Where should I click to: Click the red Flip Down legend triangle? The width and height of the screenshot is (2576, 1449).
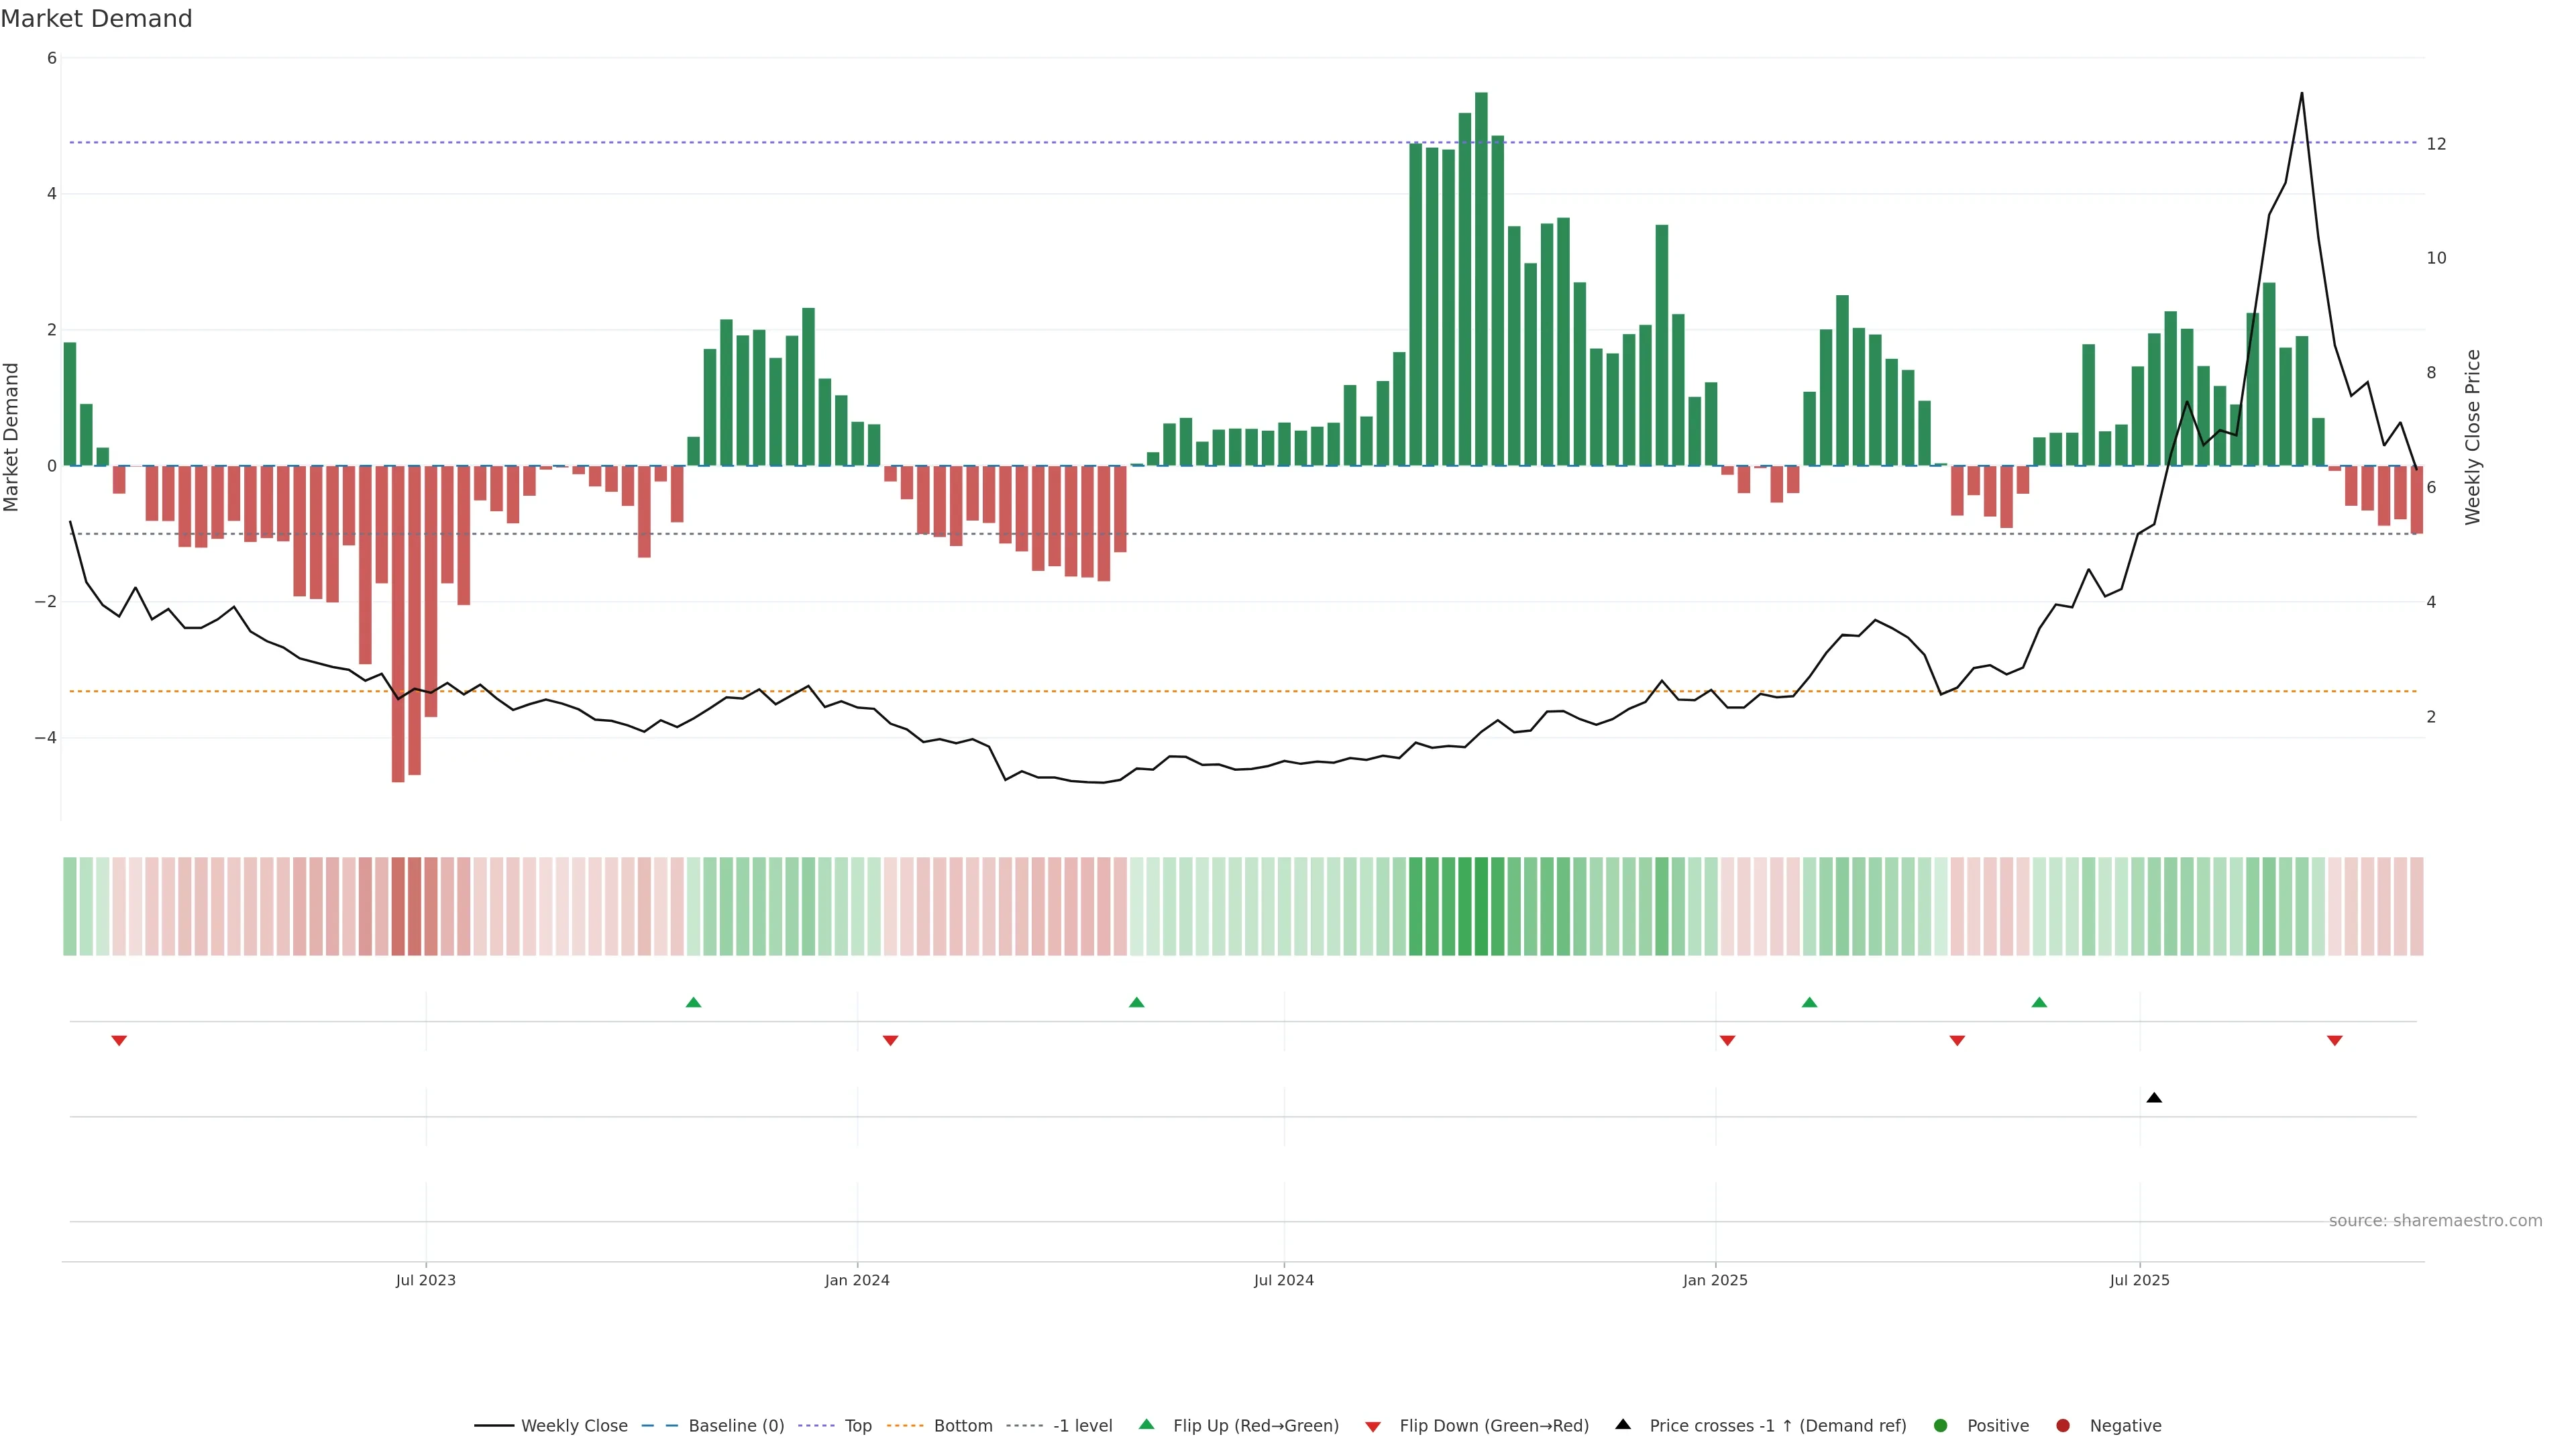click(1373, 1427)
